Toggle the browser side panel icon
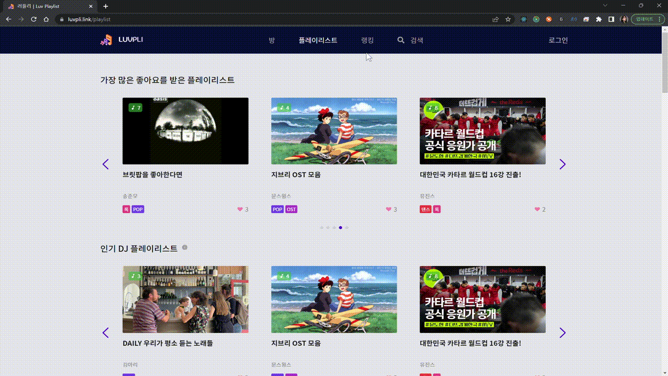 [x=611, y=19]
